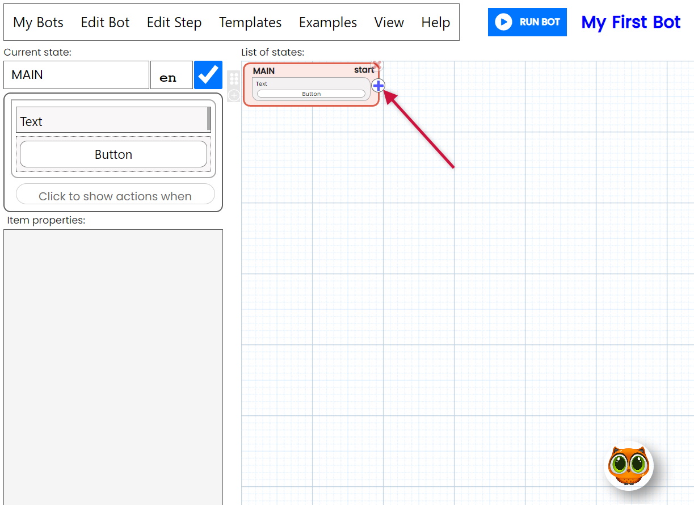Screen dimensions: 694x505
Task: Open the orange owl assistant
Action: click(629, 466)
